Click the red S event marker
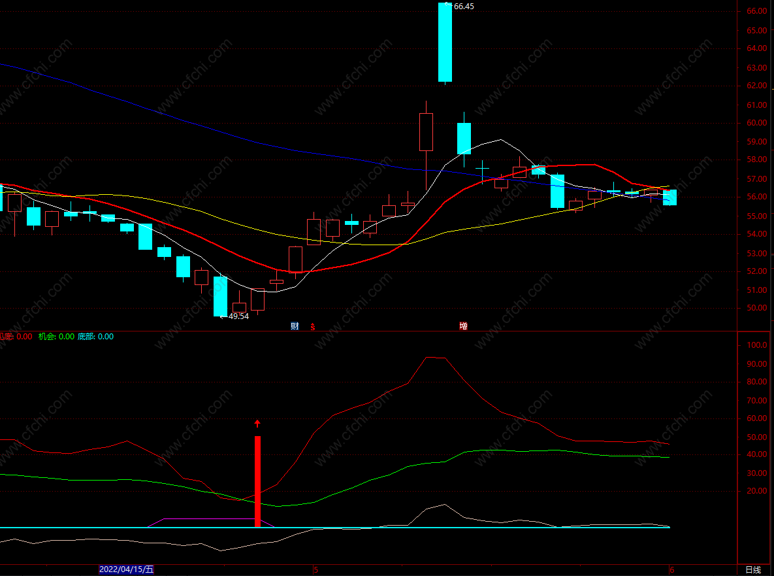This screenshot has width=774, height=576. point(313,326)
